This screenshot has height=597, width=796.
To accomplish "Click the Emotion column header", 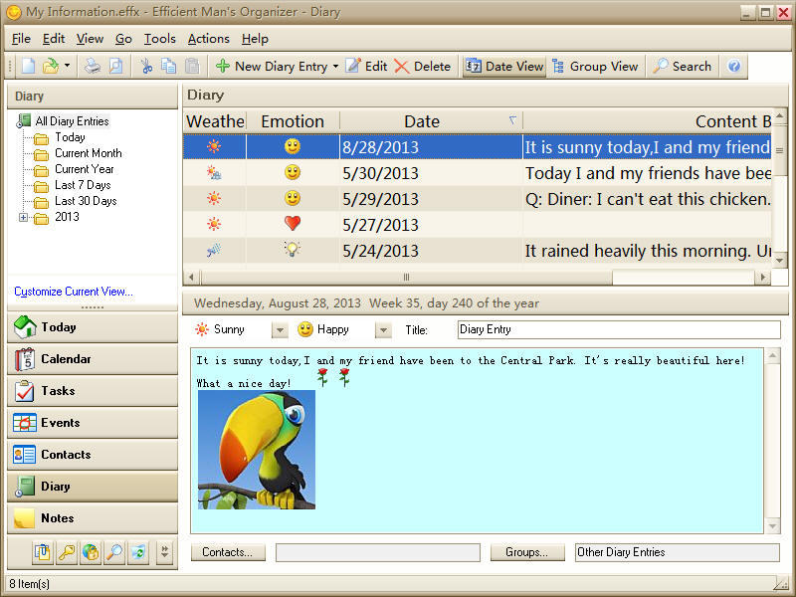I will pos(293,121).
